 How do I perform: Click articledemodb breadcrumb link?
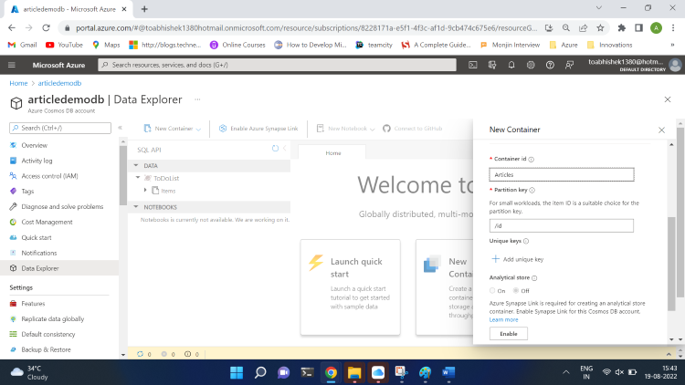(x=59, y=83)
